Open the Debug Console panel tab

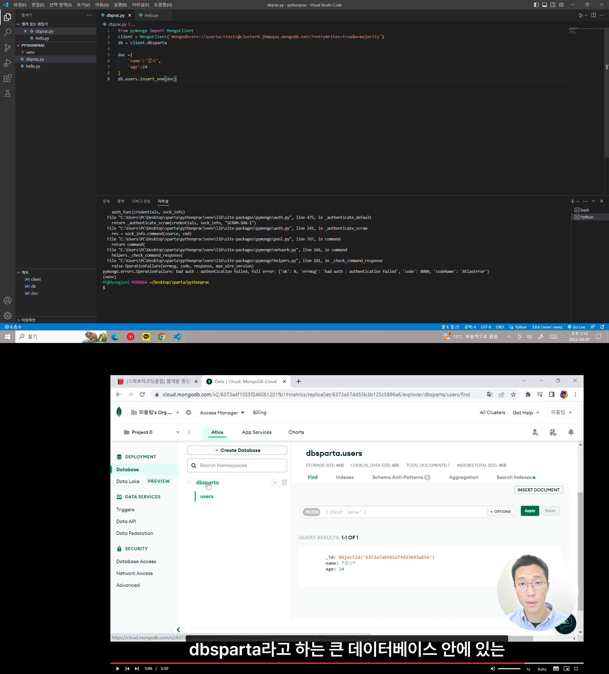pos(141,201)
